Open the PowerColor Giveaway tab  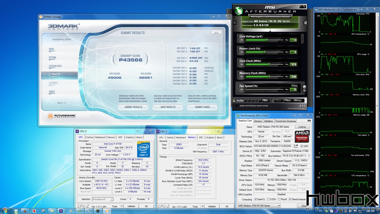click(x=286, y=121)
